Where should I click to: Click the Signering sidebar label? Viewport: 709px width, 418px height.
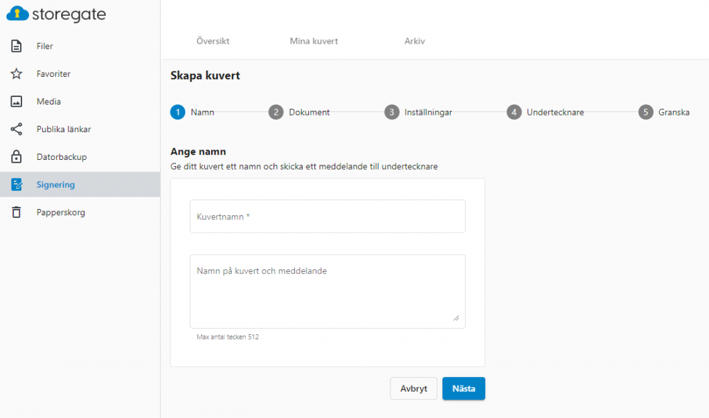(x=55, y=185)
